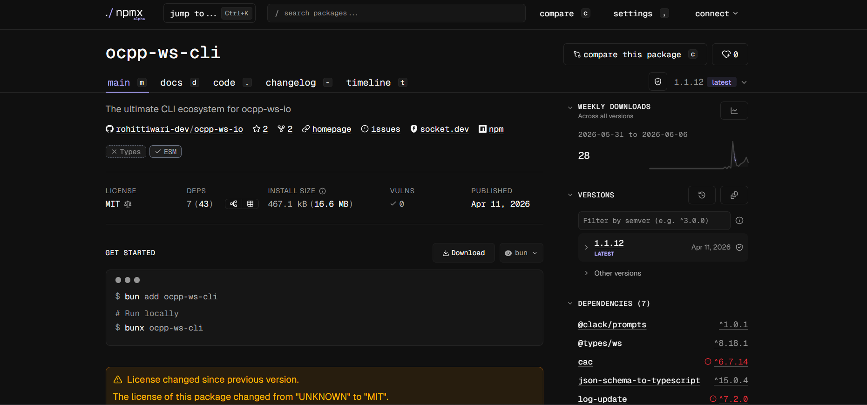
Task: Open json-schema-to-typescript dependency link
Action: [x=639, y=380]
